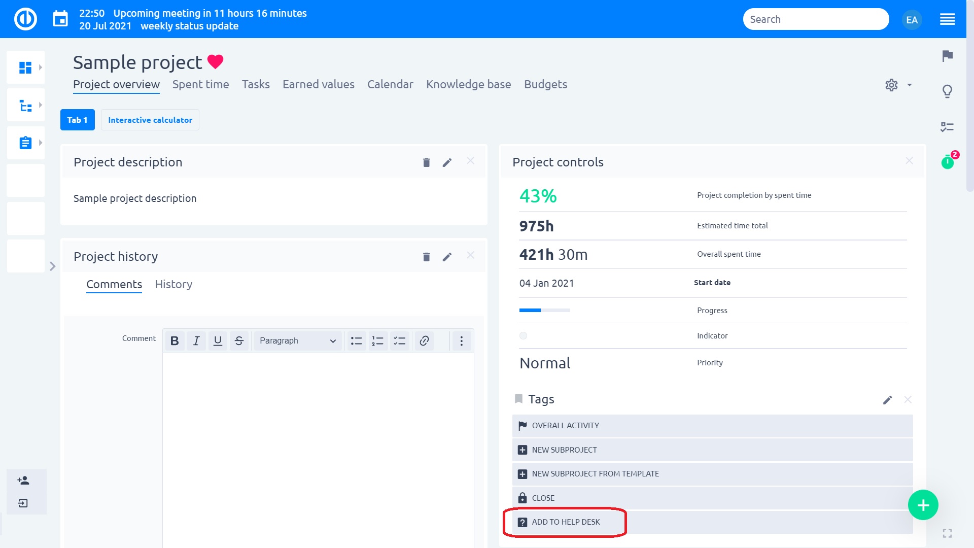The width and height of the screenshot is (974, 548).
Task: Toggle strikethrough formatting in comment editor
Action: (x=239, y=340)
